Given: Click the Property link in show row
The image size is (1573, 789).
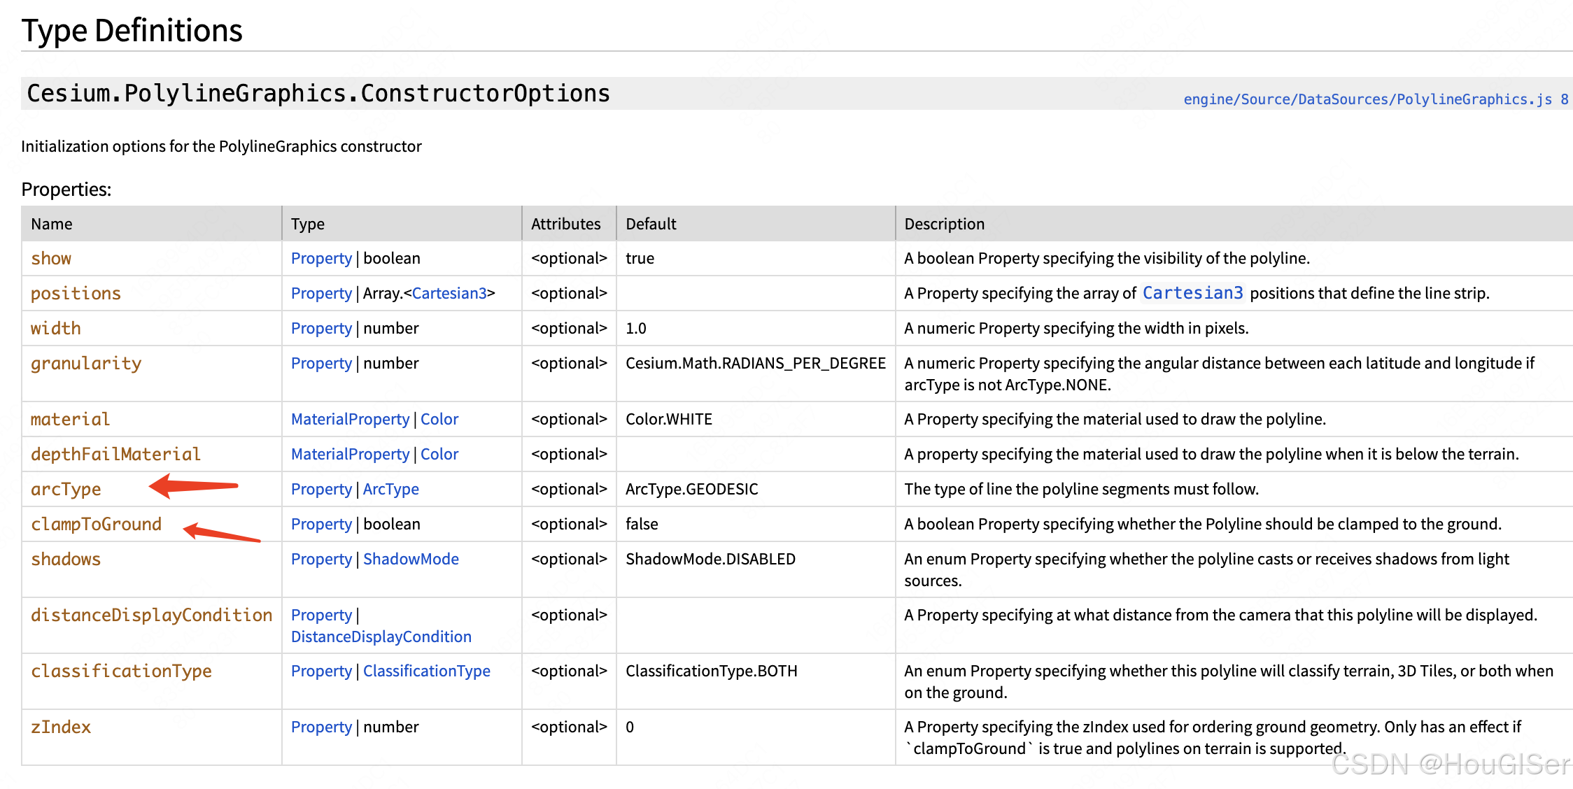Looking at the screenshot, I should pos(321,258).
